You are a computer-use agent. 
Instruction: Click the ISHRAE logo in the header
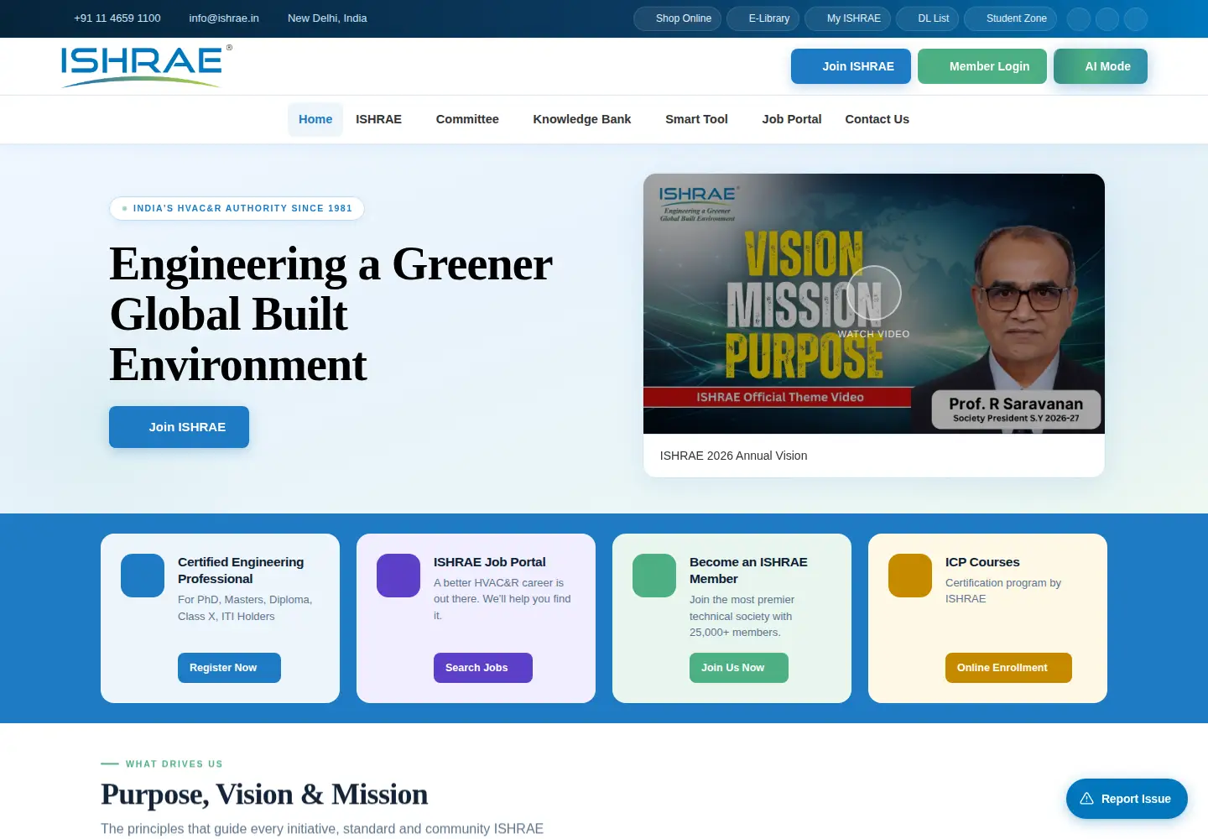146,66
